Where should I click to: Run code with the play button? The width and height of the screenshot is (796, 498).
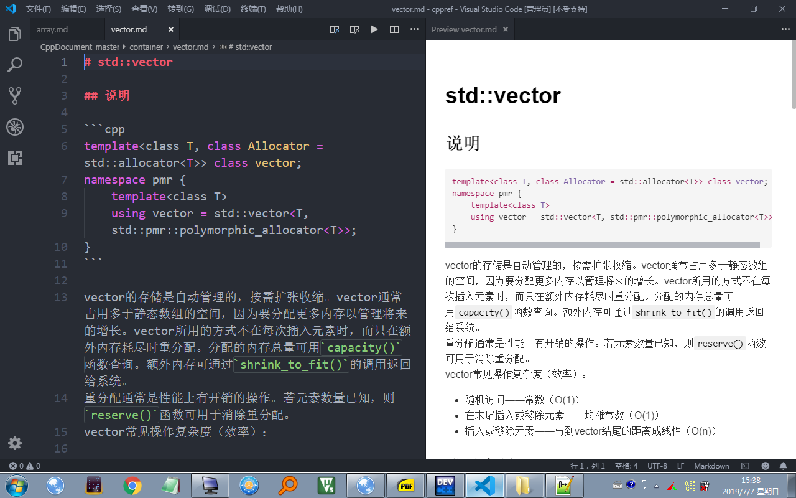tap(374, 29)
